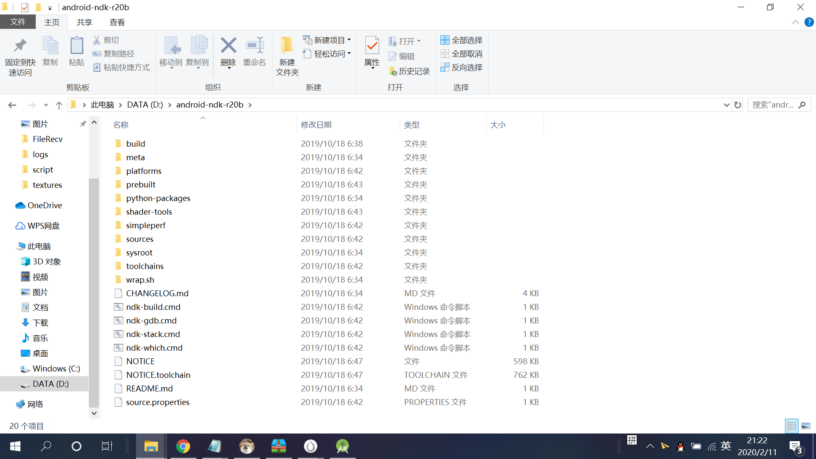The width and height of the screenshot is (816, 459).
Task: Open the View (查看) ribbon tab
Action: (117, 23)
